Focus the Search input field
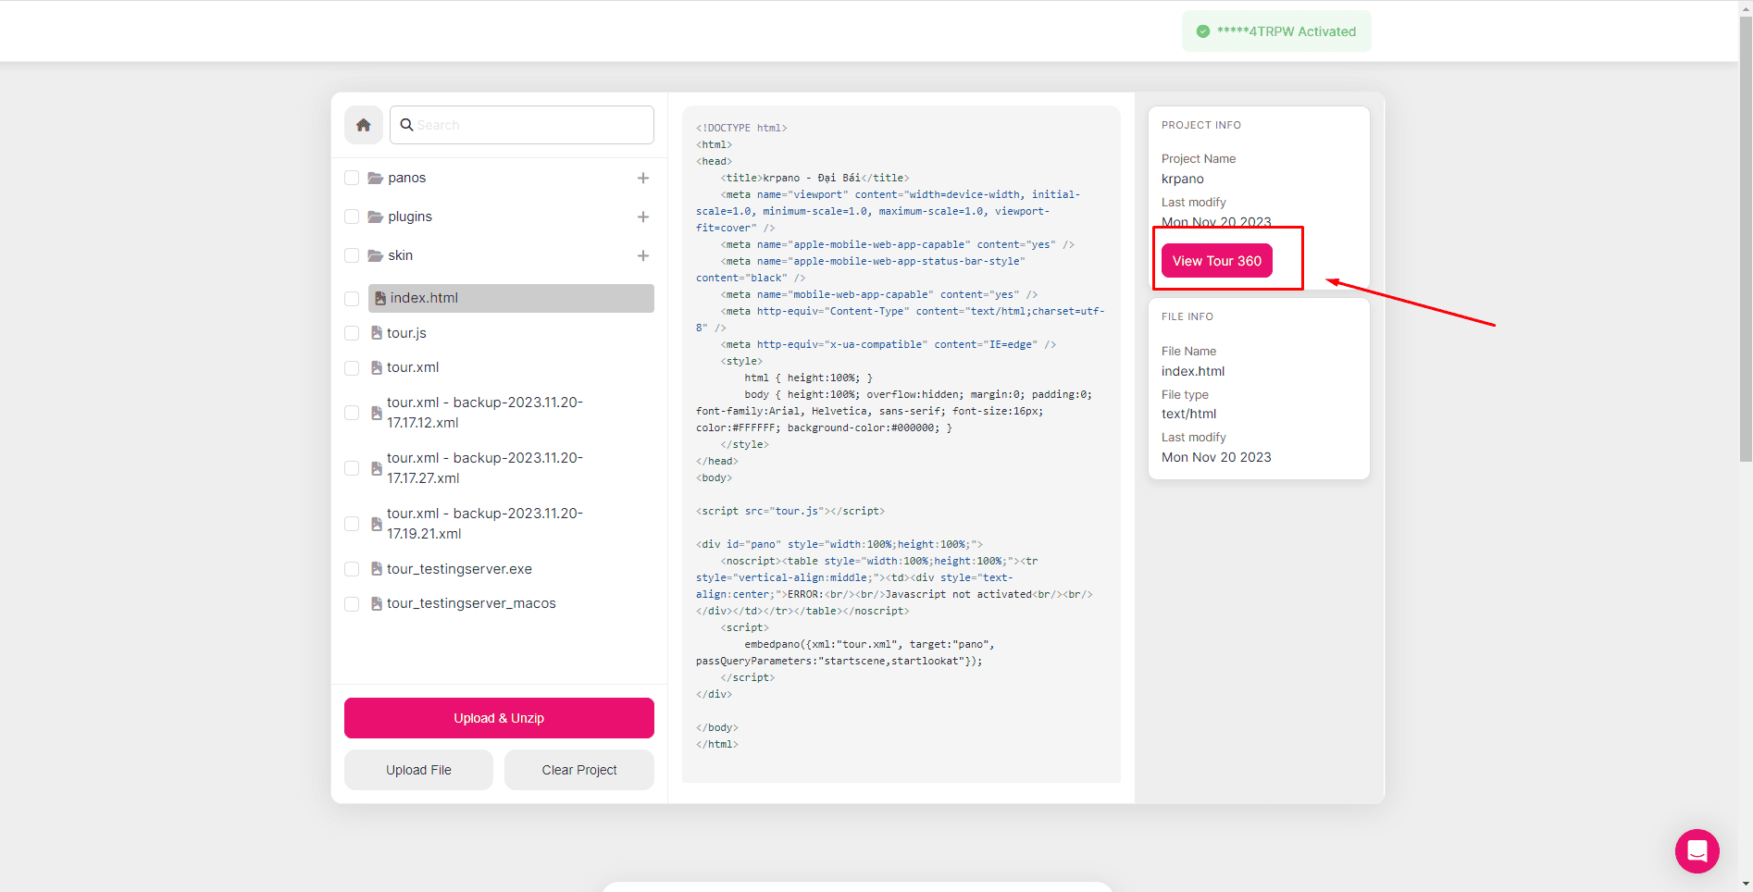This screenshot has width=1753, height=892. point(522,125)
